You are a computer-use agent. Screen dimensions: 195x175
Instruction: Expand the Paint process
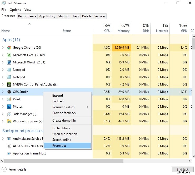(x=3, y=99)
